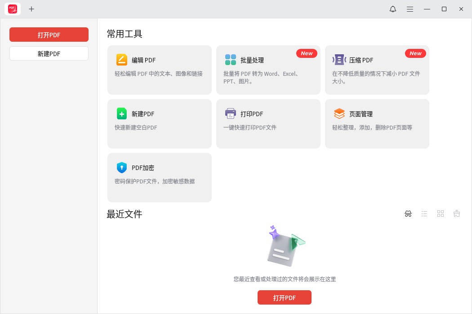Click New badge on 批量处理 card
Image resolution: width=472 pixels, height=314 pixels.
click(307, 53)
